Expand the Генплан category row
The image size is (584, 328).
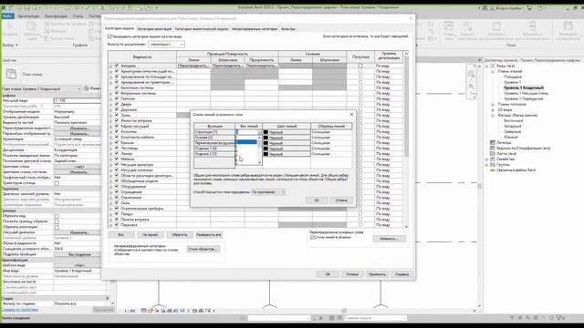pos(111,99)
